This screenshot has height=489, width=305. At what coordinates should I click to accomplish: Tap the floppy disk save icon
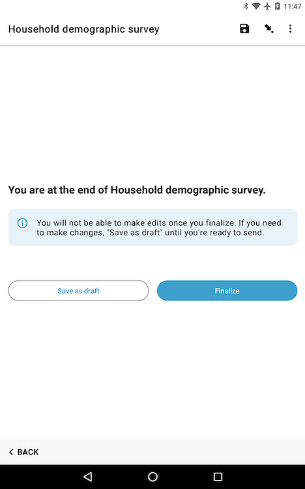[244, 29]
